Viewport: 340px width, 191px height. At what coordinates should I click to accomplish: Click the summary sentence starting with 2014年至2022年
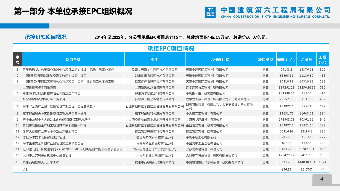(x=182, y=37)
